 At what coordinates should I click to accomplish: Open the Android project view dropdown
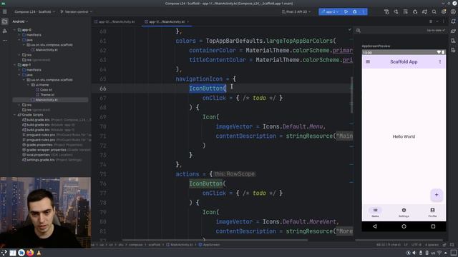coord(20,21)
